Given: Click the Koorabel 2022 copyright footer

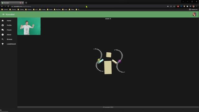Looking at the screenshot, I should [108, 107].
